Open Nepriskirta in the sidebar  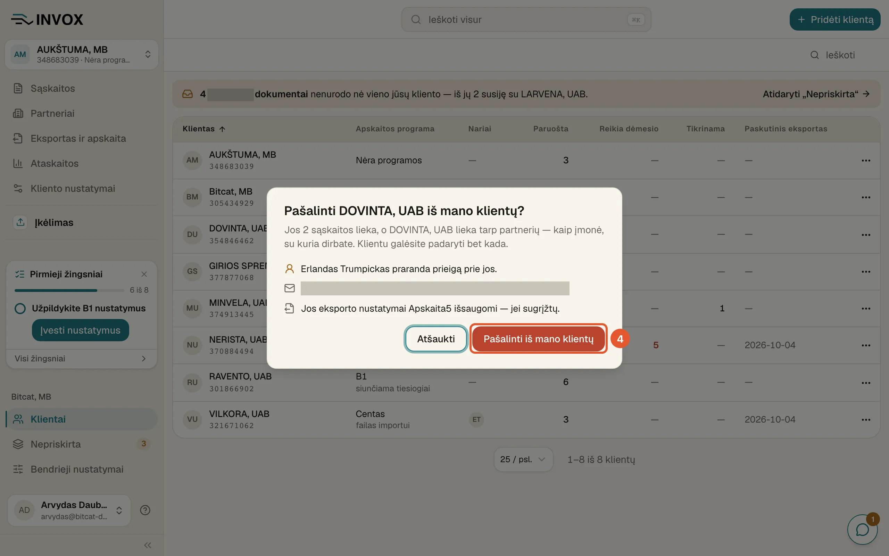[82, 444]
